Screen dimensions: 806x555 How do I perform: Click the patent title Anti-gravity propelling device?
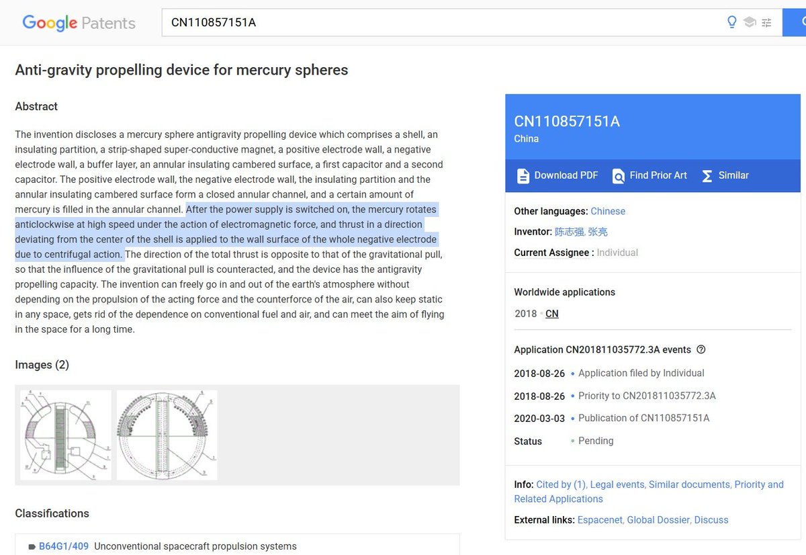click(x=181, y=70)
